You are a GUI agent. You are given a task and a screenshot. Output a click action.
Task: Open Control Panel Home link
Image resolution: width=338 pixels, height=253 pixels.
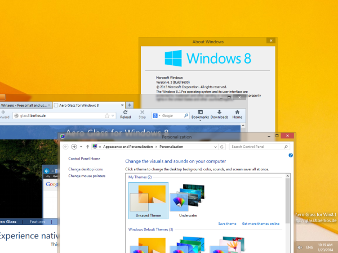[x=84, y=159]
